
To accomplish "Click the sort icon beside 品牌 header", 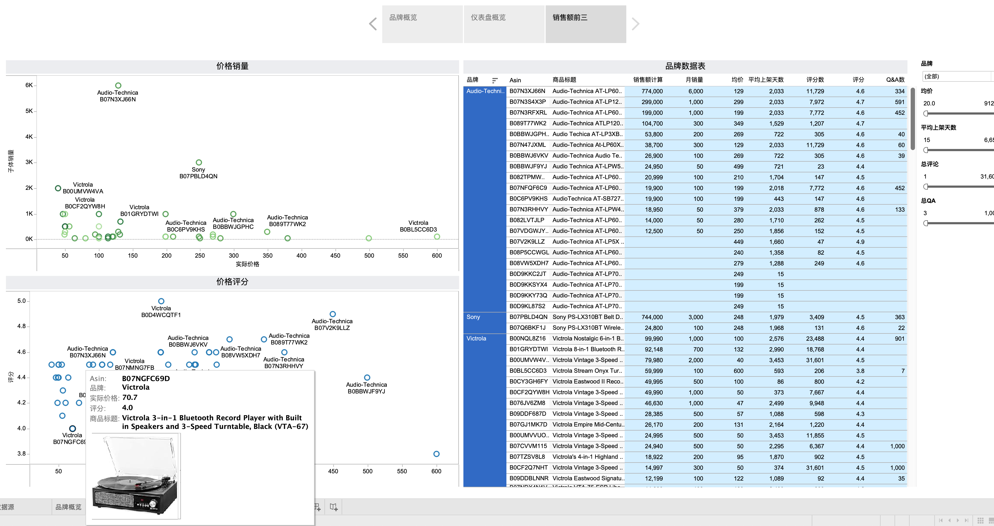I will (495, 80).
